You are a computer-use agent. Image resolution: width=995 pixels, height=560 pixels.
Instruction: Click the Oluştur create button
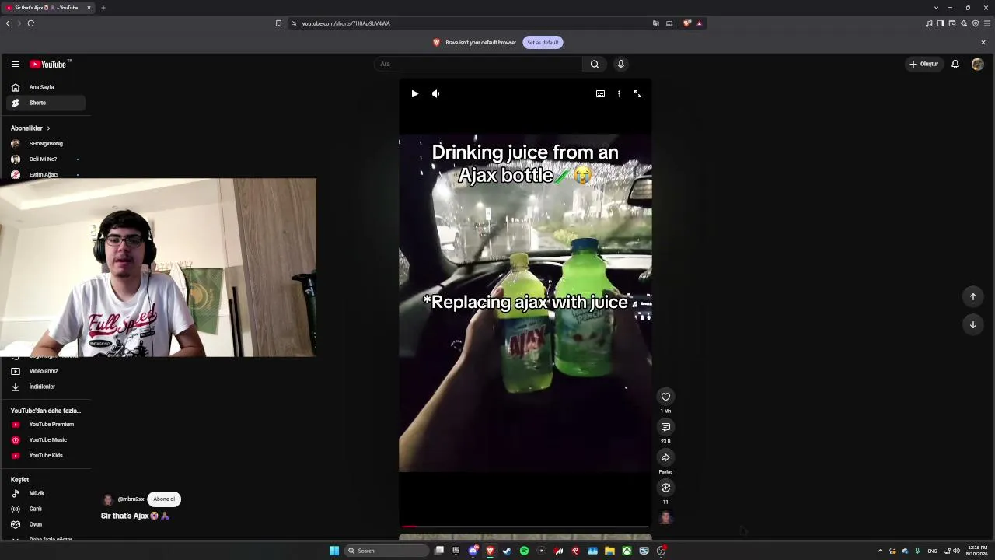coord(924,64)
